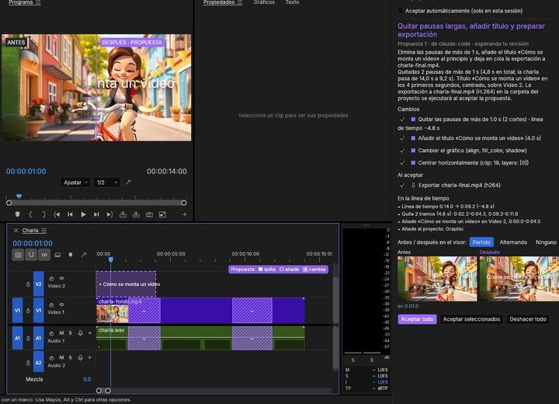Open timeline display settings wrench
This screenshot has width=559, height=404.
[x=84, y=255]
